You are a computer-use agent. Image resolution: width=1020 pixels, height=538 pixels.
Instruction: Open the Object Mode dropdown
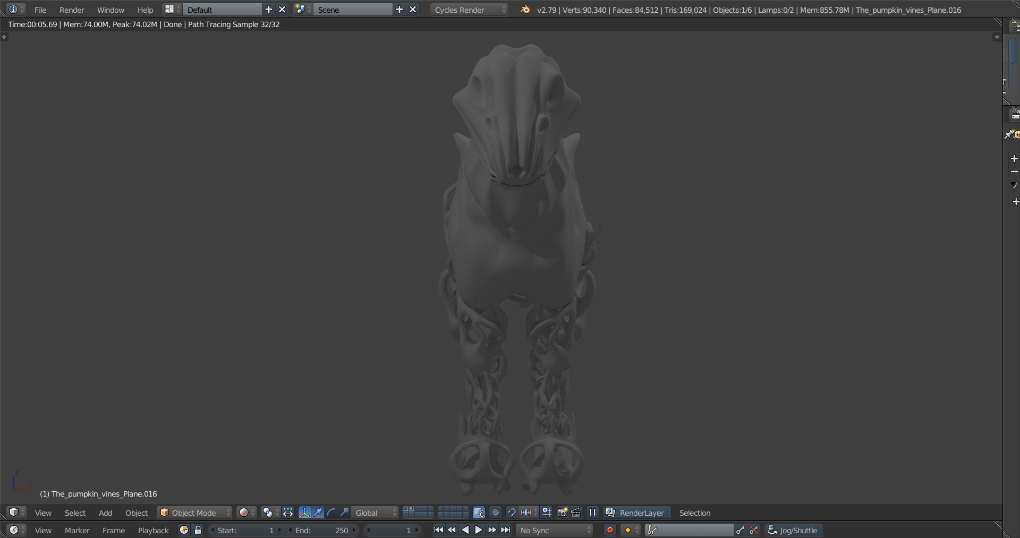tap(194, 513)
